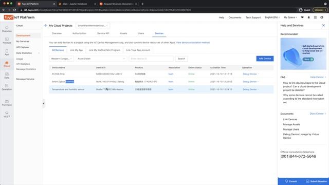The width and height of the screenshot is (329, 185).
Task: Open Purchase section in sidebar
Action: click(7, 103)
